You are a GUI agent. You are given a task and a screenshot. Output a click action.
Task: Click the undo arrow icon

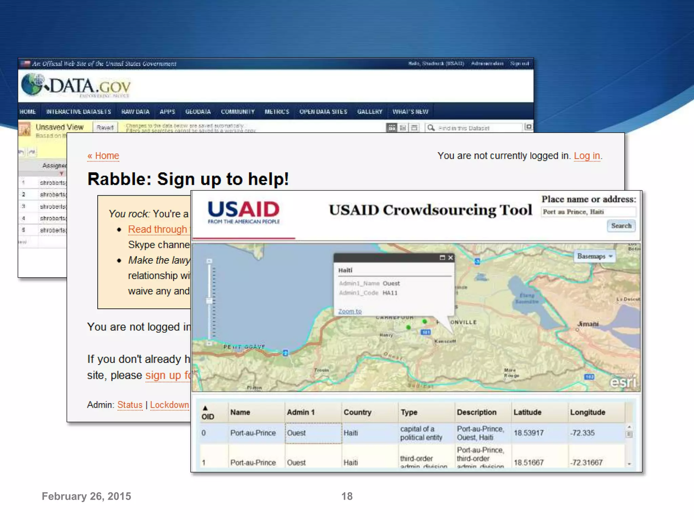21,152
